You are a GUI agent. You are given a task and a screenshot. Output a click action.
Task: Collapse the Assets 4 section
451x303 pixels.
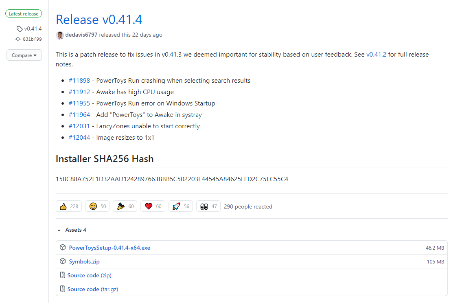click(72, 230)
